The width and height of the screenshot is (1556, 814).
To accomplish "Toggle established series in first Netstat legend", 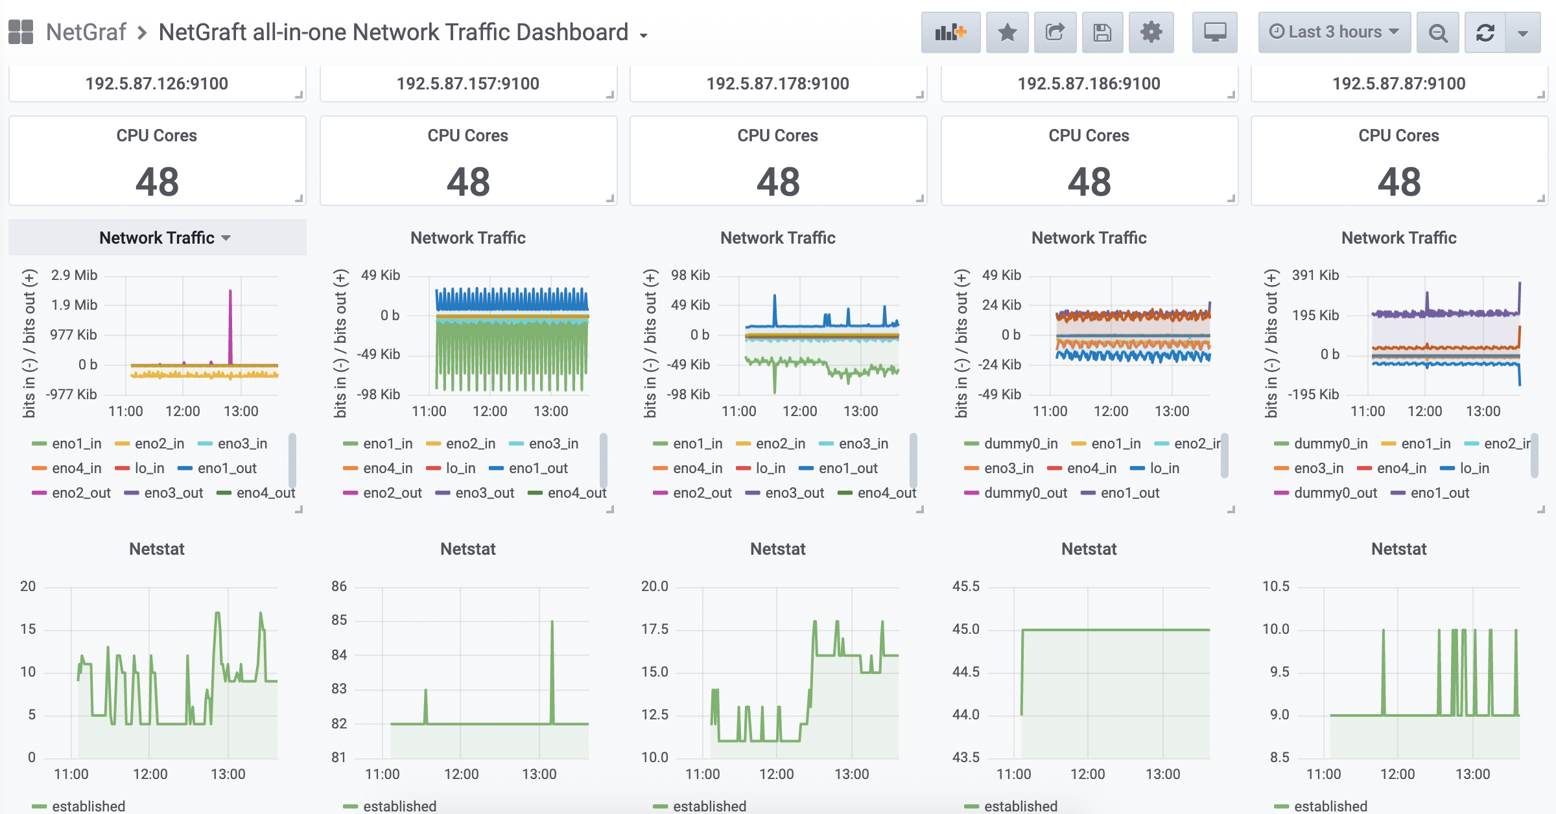I will point(89,806).
